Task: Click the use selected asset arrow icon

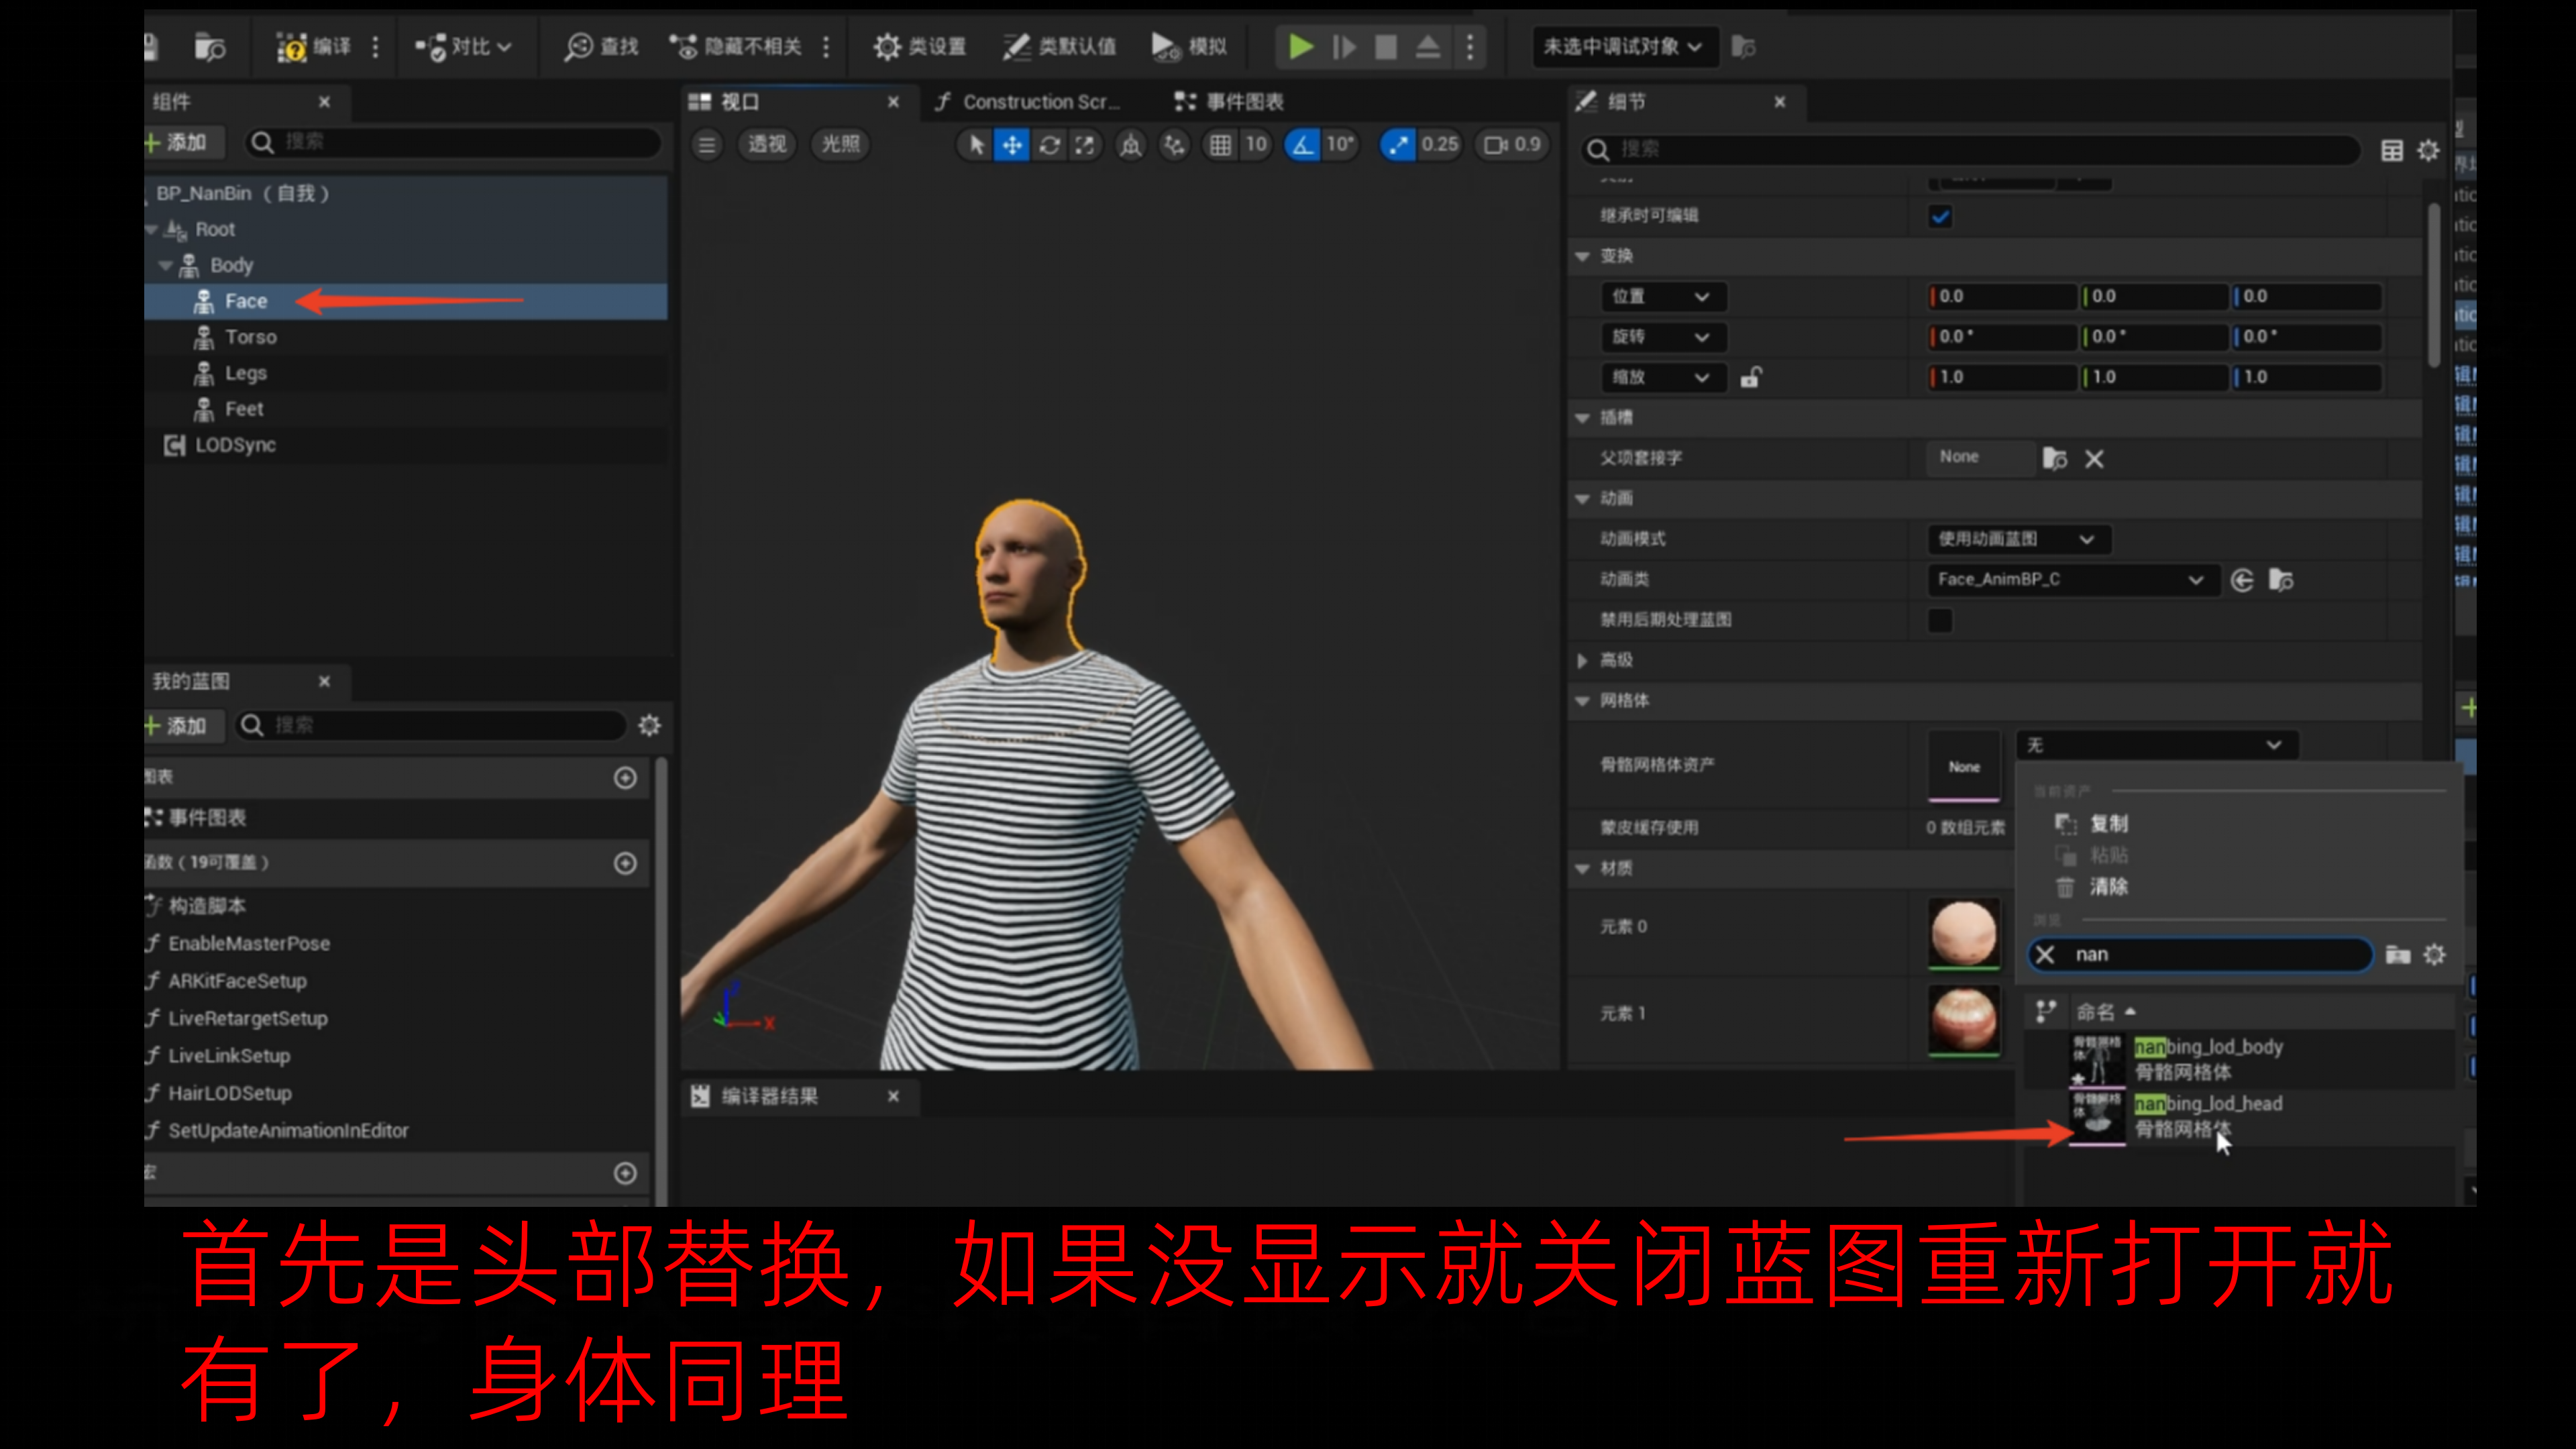Action: [2242, 580]
